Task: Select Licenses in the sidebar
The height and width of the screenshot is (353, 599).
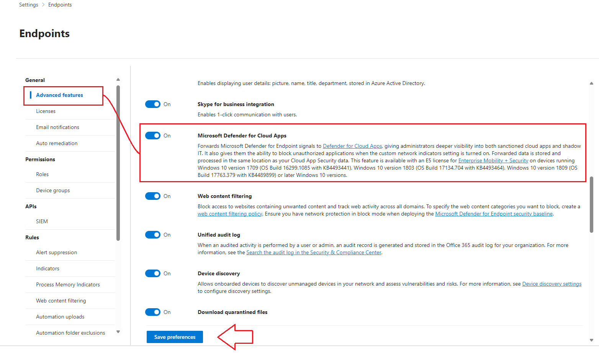Action: (x=46, y=111)
